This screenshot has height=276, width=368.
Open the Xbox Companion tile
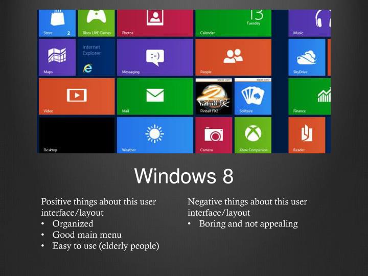click(253, 135)
